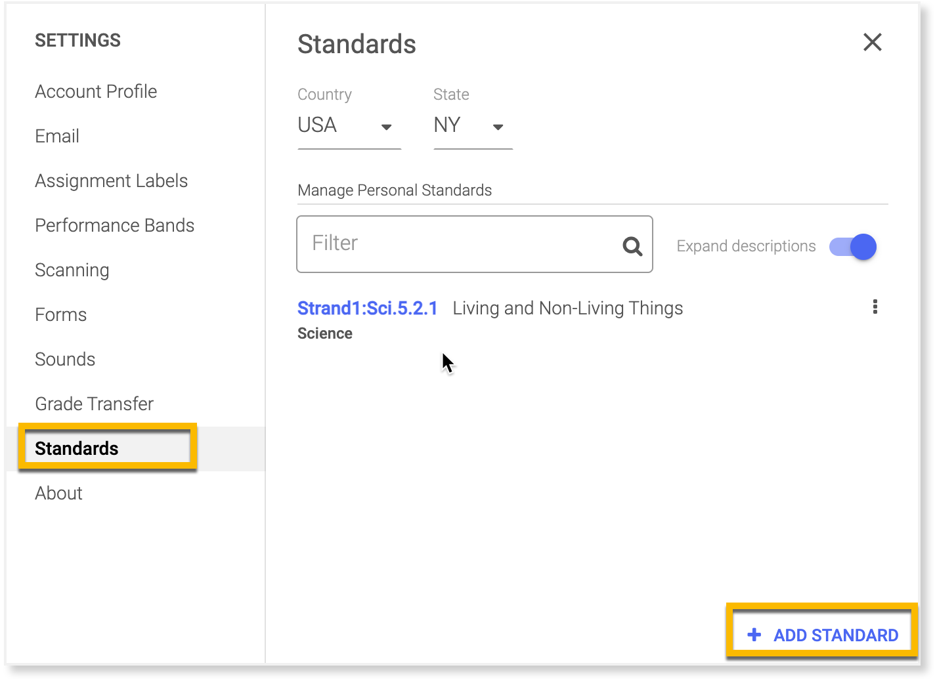Click the search magnifier icon in Filter box
Image resolution: width=935 pixels, height=680 pixels.
point(632,246)
